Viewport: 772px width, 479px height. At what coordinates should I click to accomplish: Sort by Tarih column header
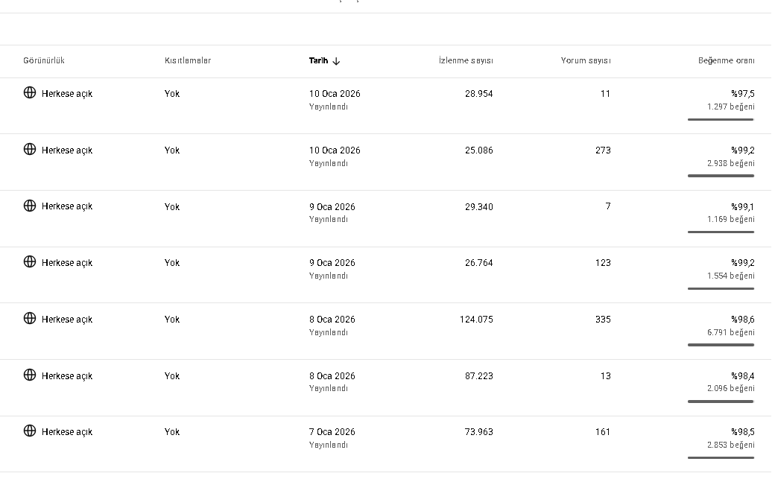click(318, 60)
